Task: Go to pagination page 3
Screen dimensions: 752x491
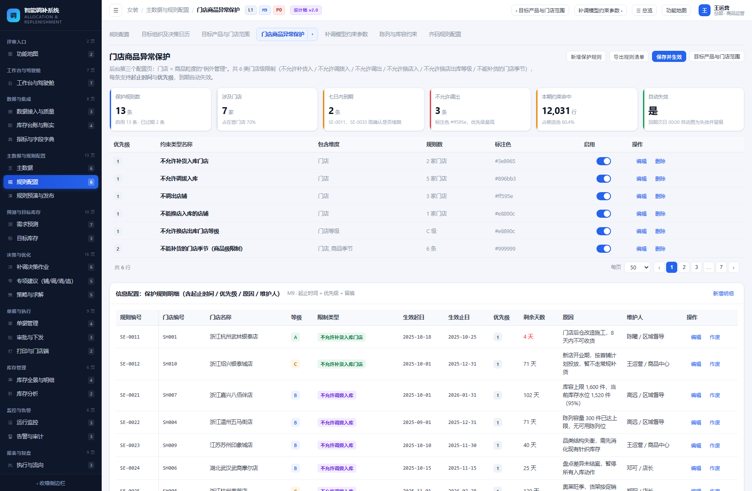Action: pyautogui.click(x=696, y=267)
